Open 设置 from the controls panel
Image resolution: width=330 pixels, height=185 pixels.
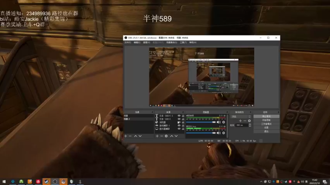click(x=266, y=127)
